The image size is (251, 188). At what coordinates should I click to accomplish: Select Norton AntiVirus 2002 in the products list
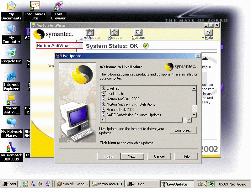pos(120,99)
